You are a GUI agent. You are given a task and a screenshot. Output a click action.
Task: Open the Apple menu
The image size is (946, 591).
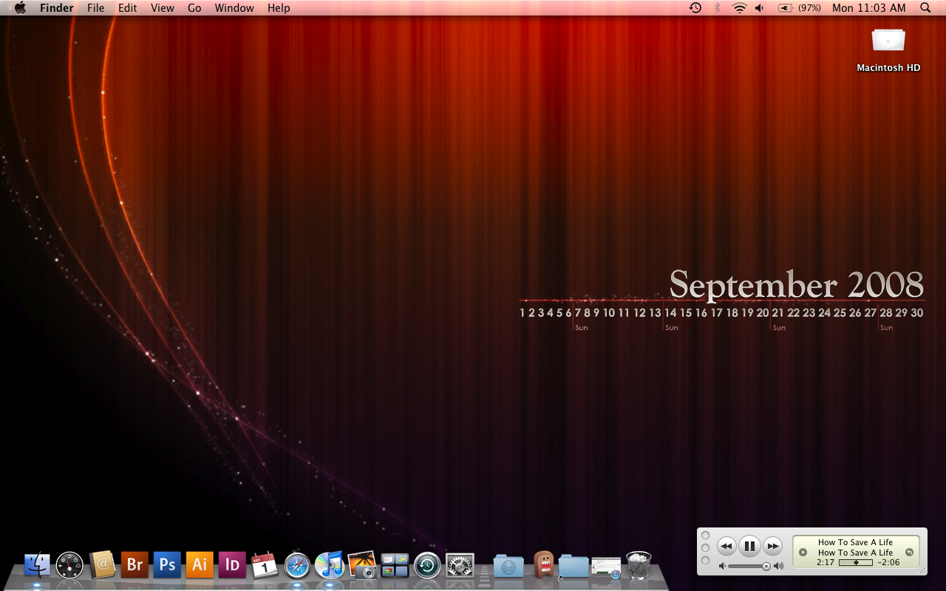tap(20, 7)
